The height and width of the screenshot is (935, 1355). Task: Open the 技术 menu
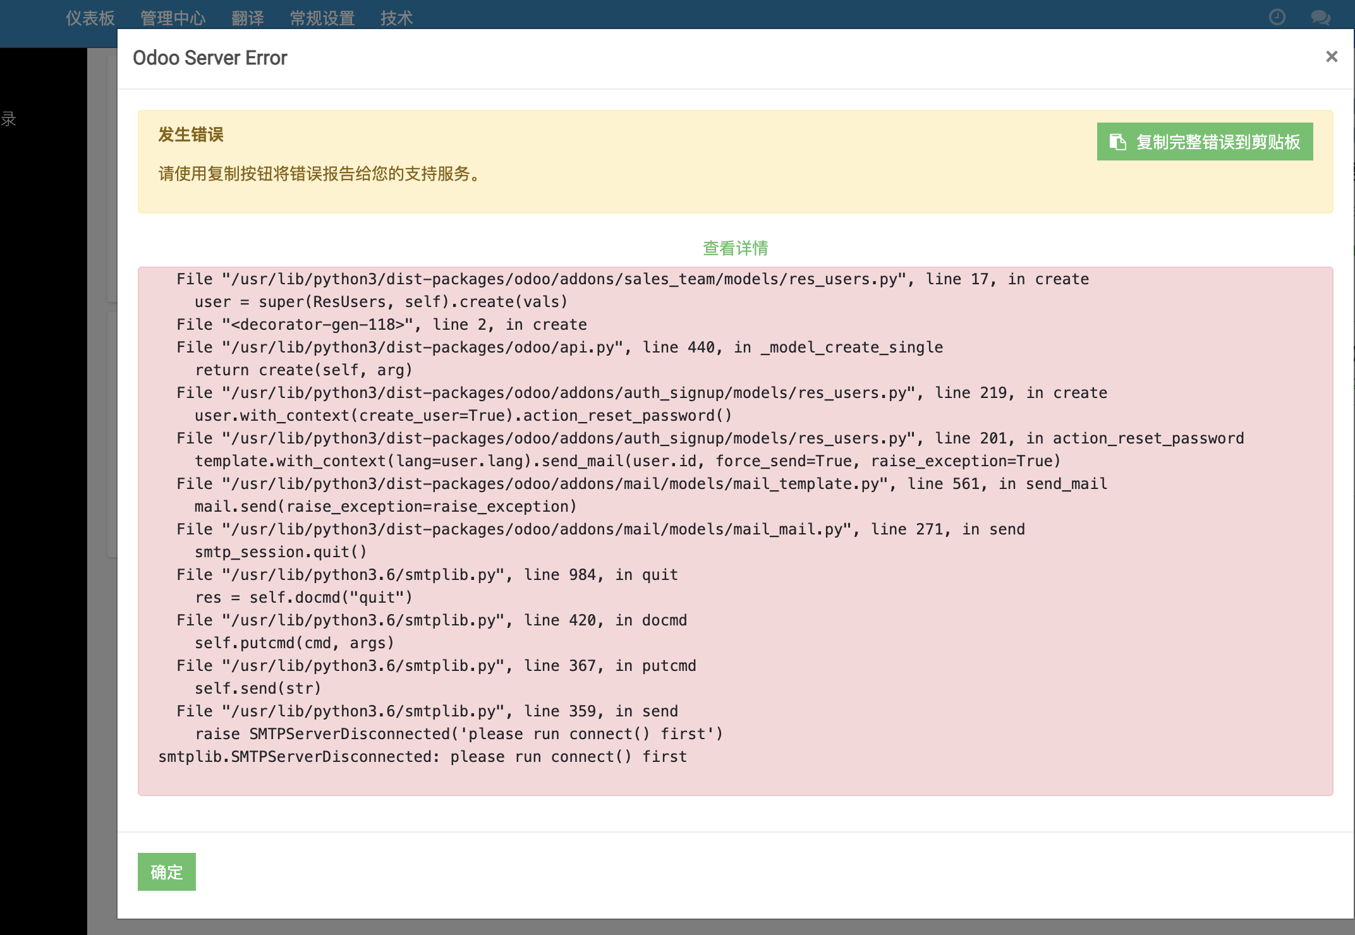coord(396,18)
